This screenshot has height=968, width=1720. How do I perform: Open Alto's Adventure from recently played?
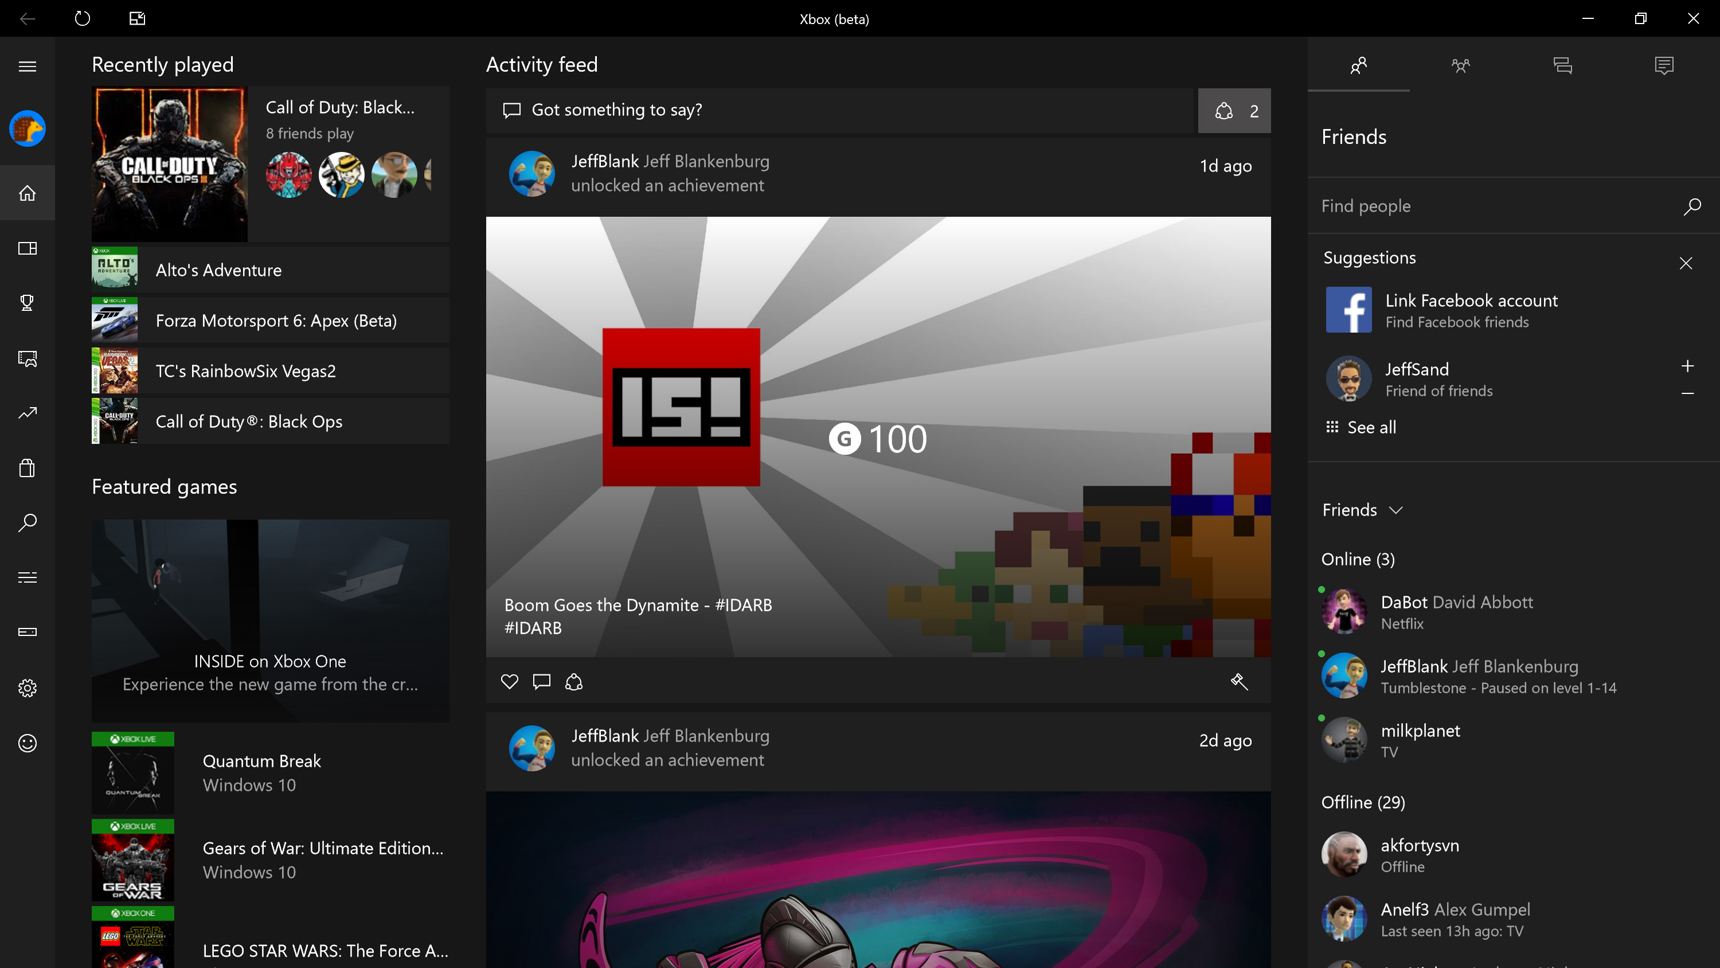[271, 270]
